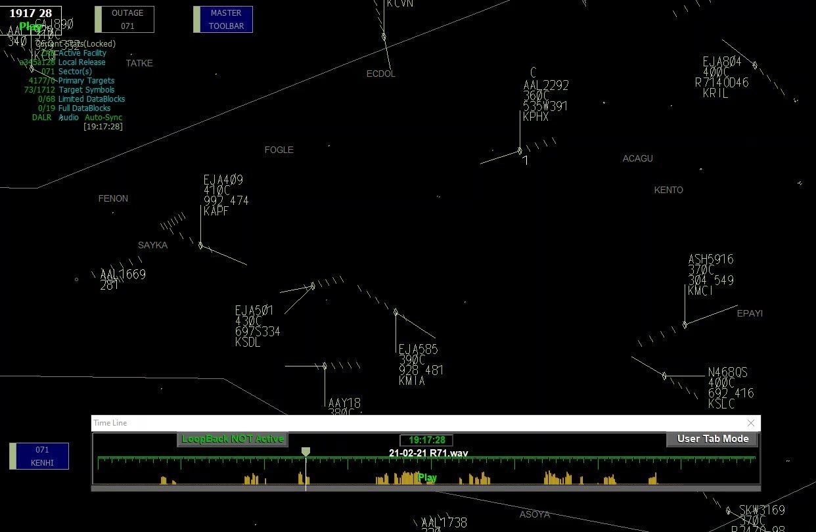Image resolution: width=816 pixels, height=532 pixels.
Task: Select the AAL2292 target diamond symbol
Action: tap(520, 151)
